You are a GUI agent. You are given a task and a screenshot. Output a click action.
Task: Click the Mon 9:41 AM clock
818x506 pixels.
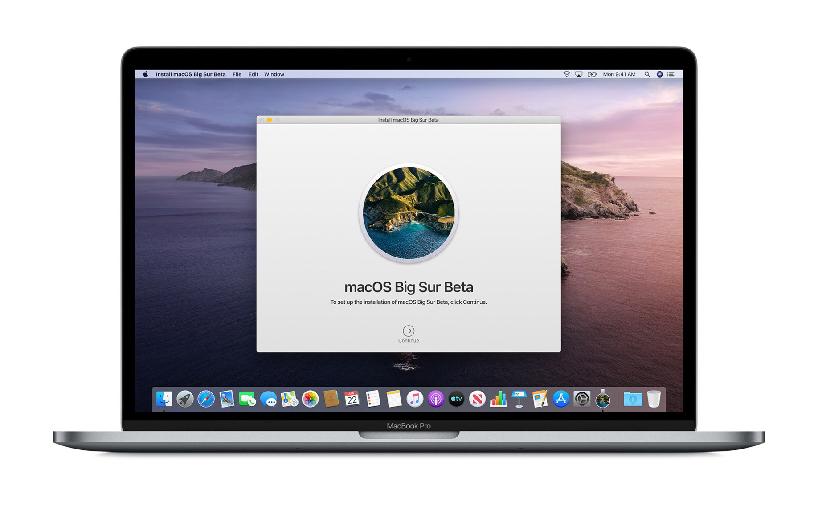coord(619,74)
